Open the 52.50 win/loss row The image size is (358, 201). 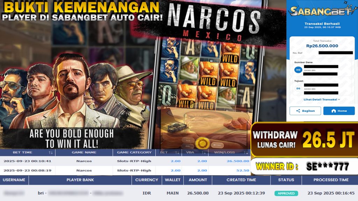coord(125,170)
